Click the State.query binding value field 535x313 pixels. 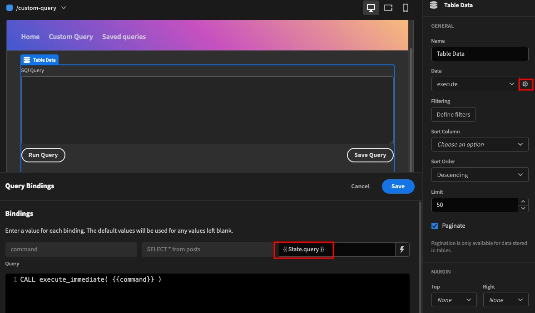pos(336,249)
